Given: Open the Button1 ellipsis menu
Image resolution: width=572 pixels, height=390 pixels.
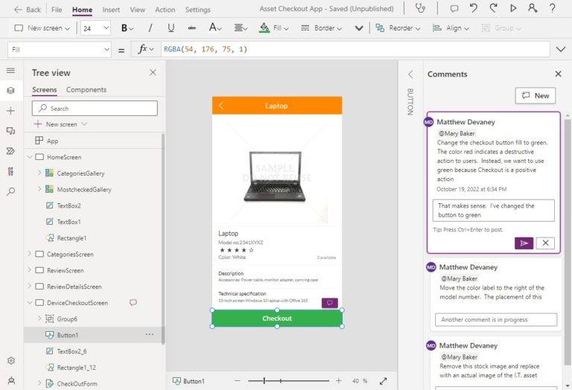Looking at the screenshot, I should (x=150, y=335).
